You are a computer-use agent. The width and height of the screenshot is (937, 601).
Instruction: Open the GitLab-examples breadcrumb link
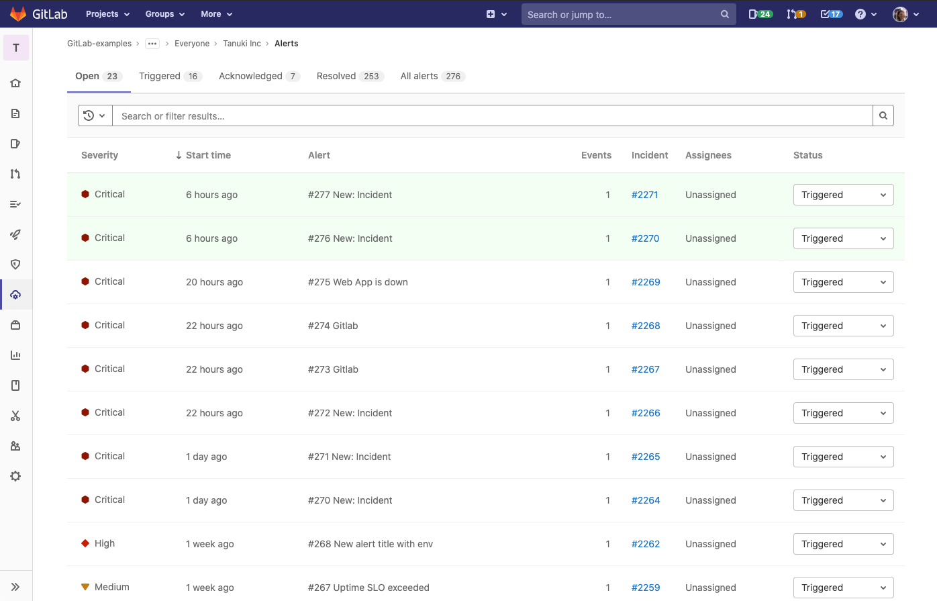click(x=99, y=43)
